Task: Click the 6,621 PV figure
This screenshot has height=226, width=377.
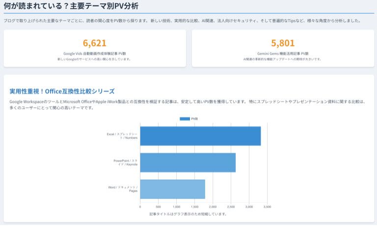Action: pyautogui.click(x=95, y=43)
